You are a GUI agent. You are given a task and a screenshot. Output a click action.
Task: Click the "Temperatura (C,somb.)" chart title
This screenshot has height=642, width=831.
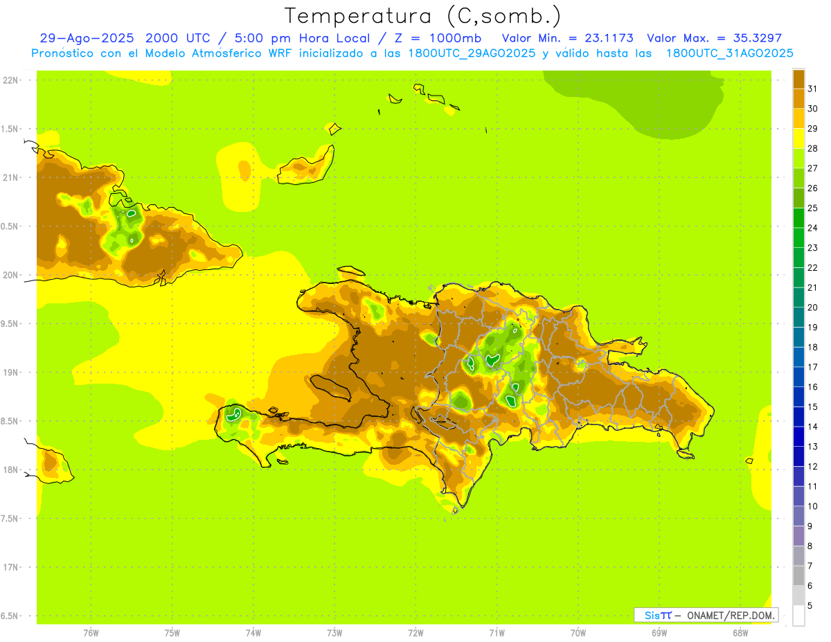[x=423, y=16]
